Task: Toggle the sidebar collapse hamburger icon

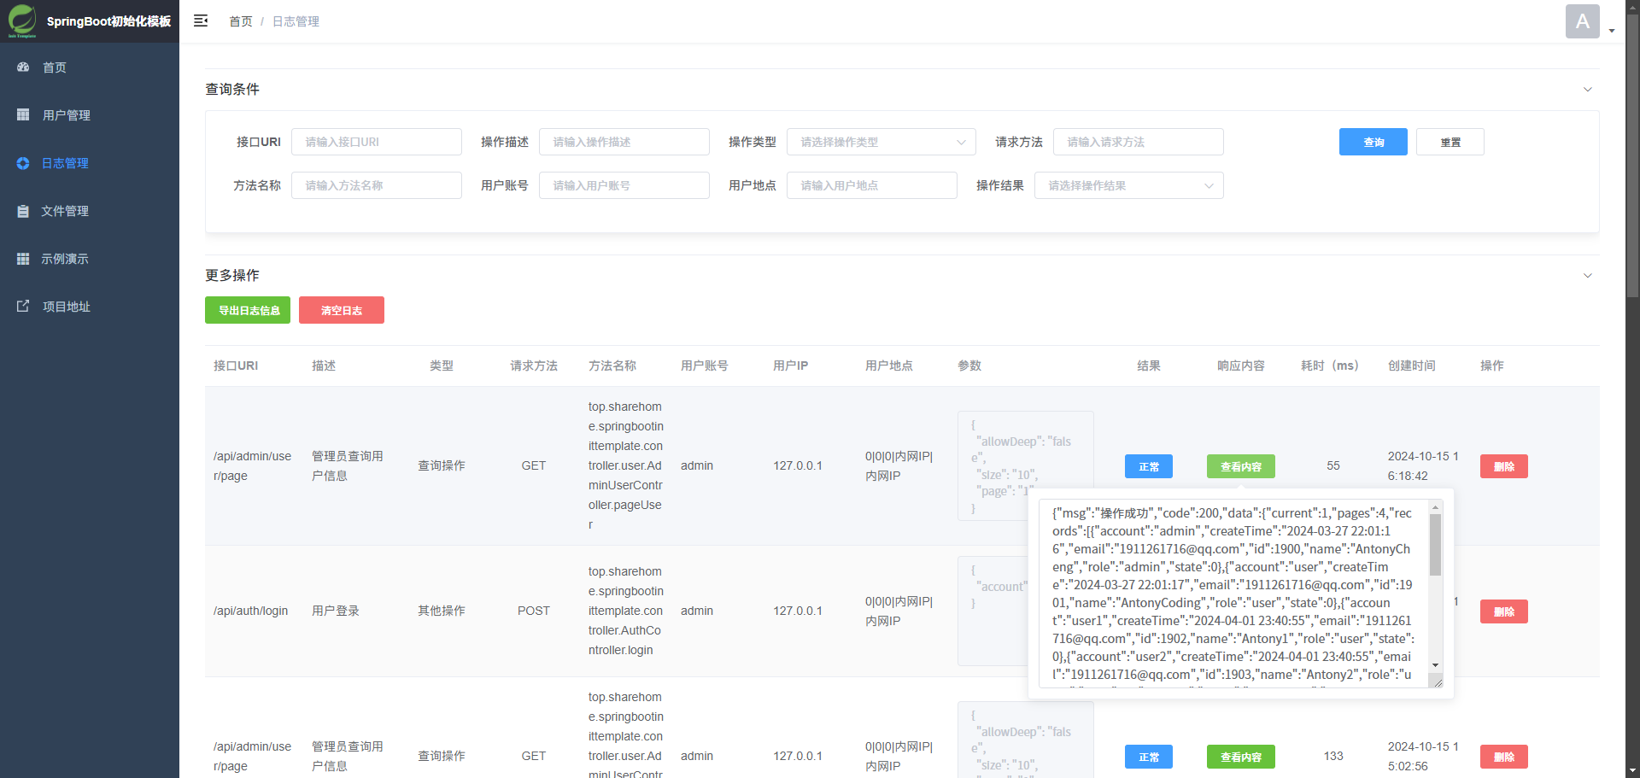Action: (x=201, y=20)
